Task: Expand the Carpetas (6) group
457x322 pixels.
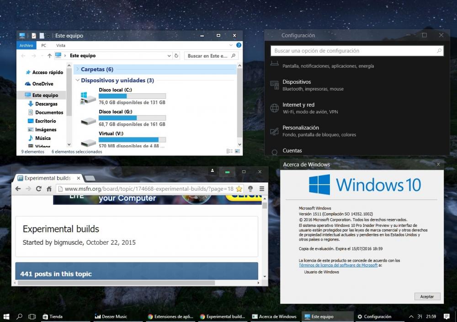Action: pos(77,70)
